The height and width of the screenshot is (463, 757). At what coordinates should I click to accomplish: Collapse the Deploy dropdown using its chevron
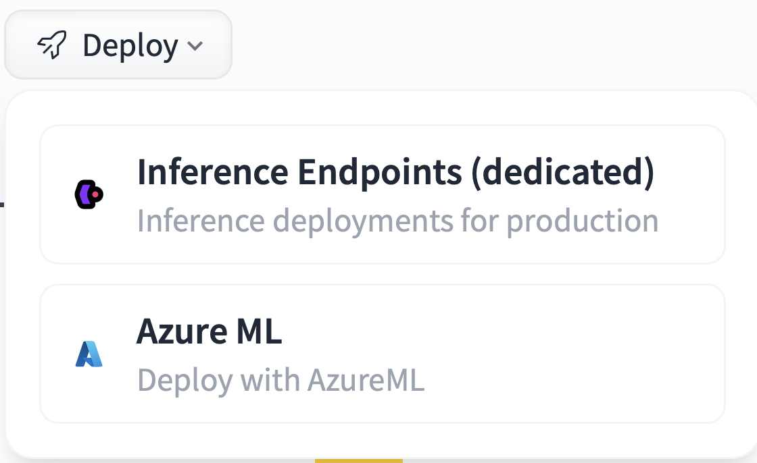195,47
